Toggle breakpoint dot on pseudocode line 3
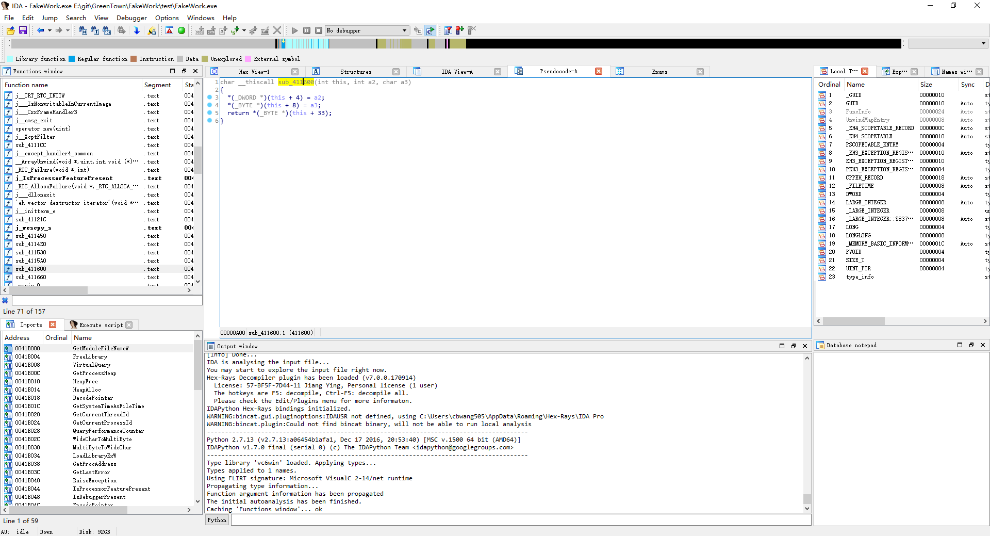990x536 pixels. (209, 97)
